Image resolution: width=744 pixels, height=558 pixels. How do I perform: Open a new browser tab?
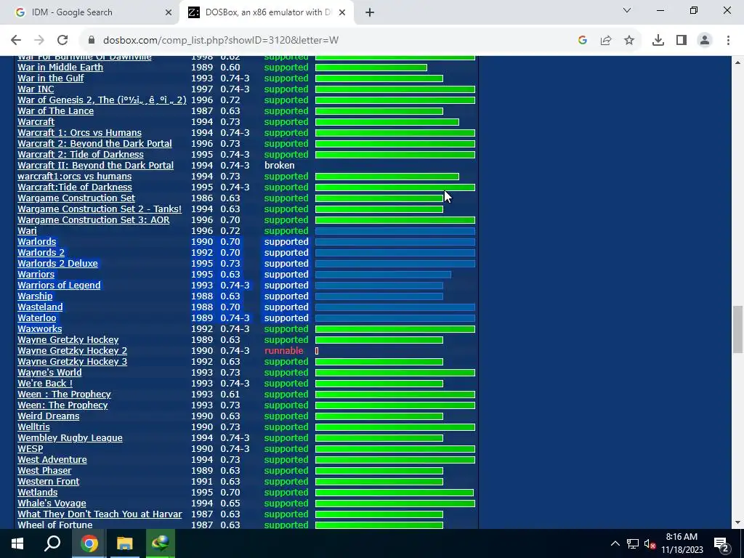[x=370, y=12]
